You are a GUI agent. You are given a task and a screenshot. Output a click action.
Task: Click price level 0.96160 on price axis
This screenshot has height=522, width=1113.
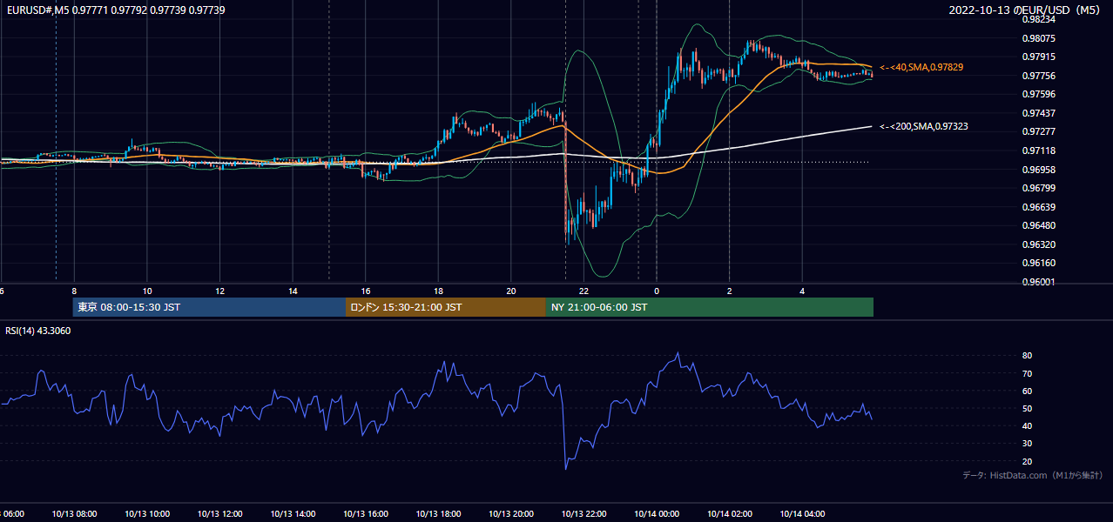coord(1038,263)
